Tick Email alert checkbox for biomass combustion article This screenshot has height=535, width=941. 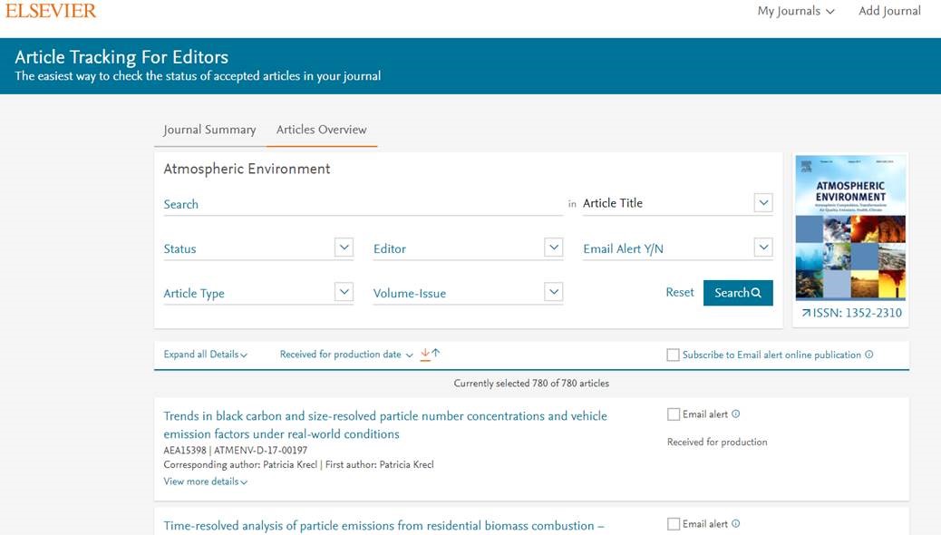tap(673, 524)
